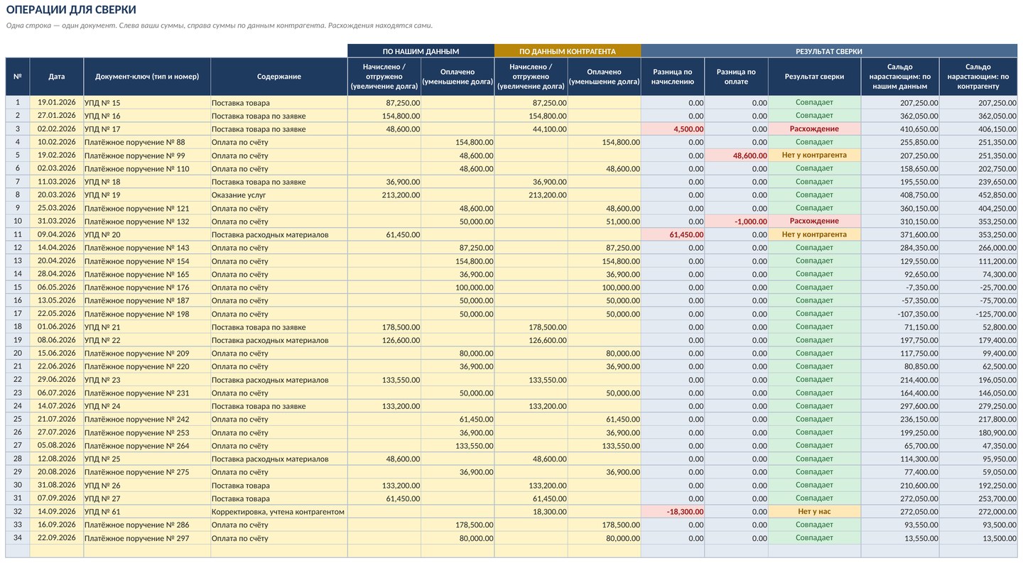Click the "Разница по оплате" column header
The image size is (1023, 563).
coord(736,77)
